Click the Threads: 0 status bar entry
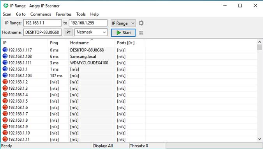The width and height of the screenshot is (263, 149). pos(139,145)
